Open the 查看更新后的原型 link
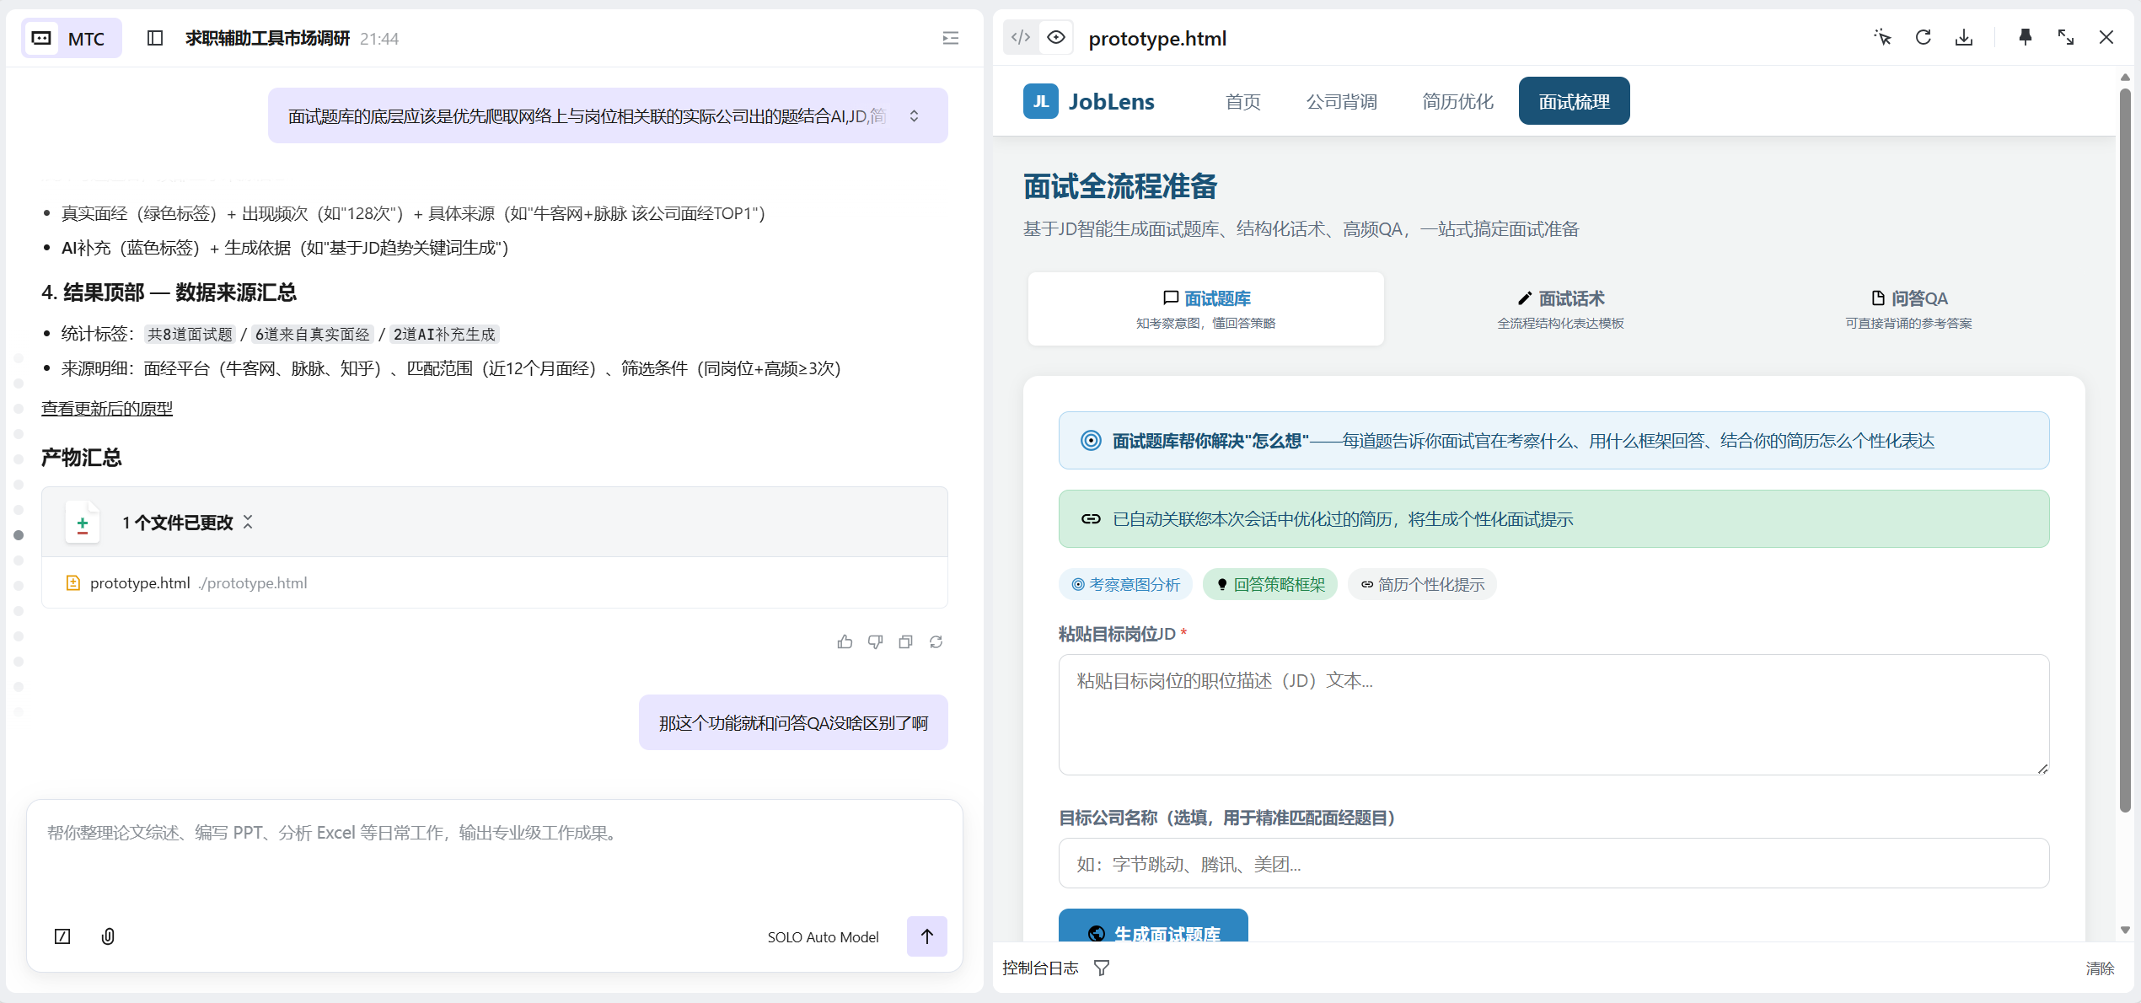2141x1003 pixels. pos(107,409)
